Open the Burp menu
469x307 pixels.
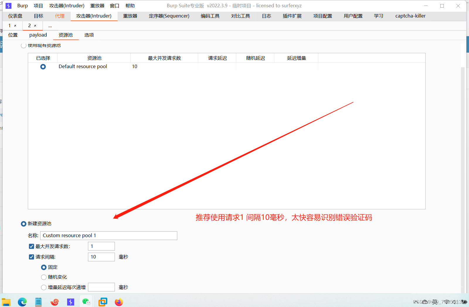23,6
